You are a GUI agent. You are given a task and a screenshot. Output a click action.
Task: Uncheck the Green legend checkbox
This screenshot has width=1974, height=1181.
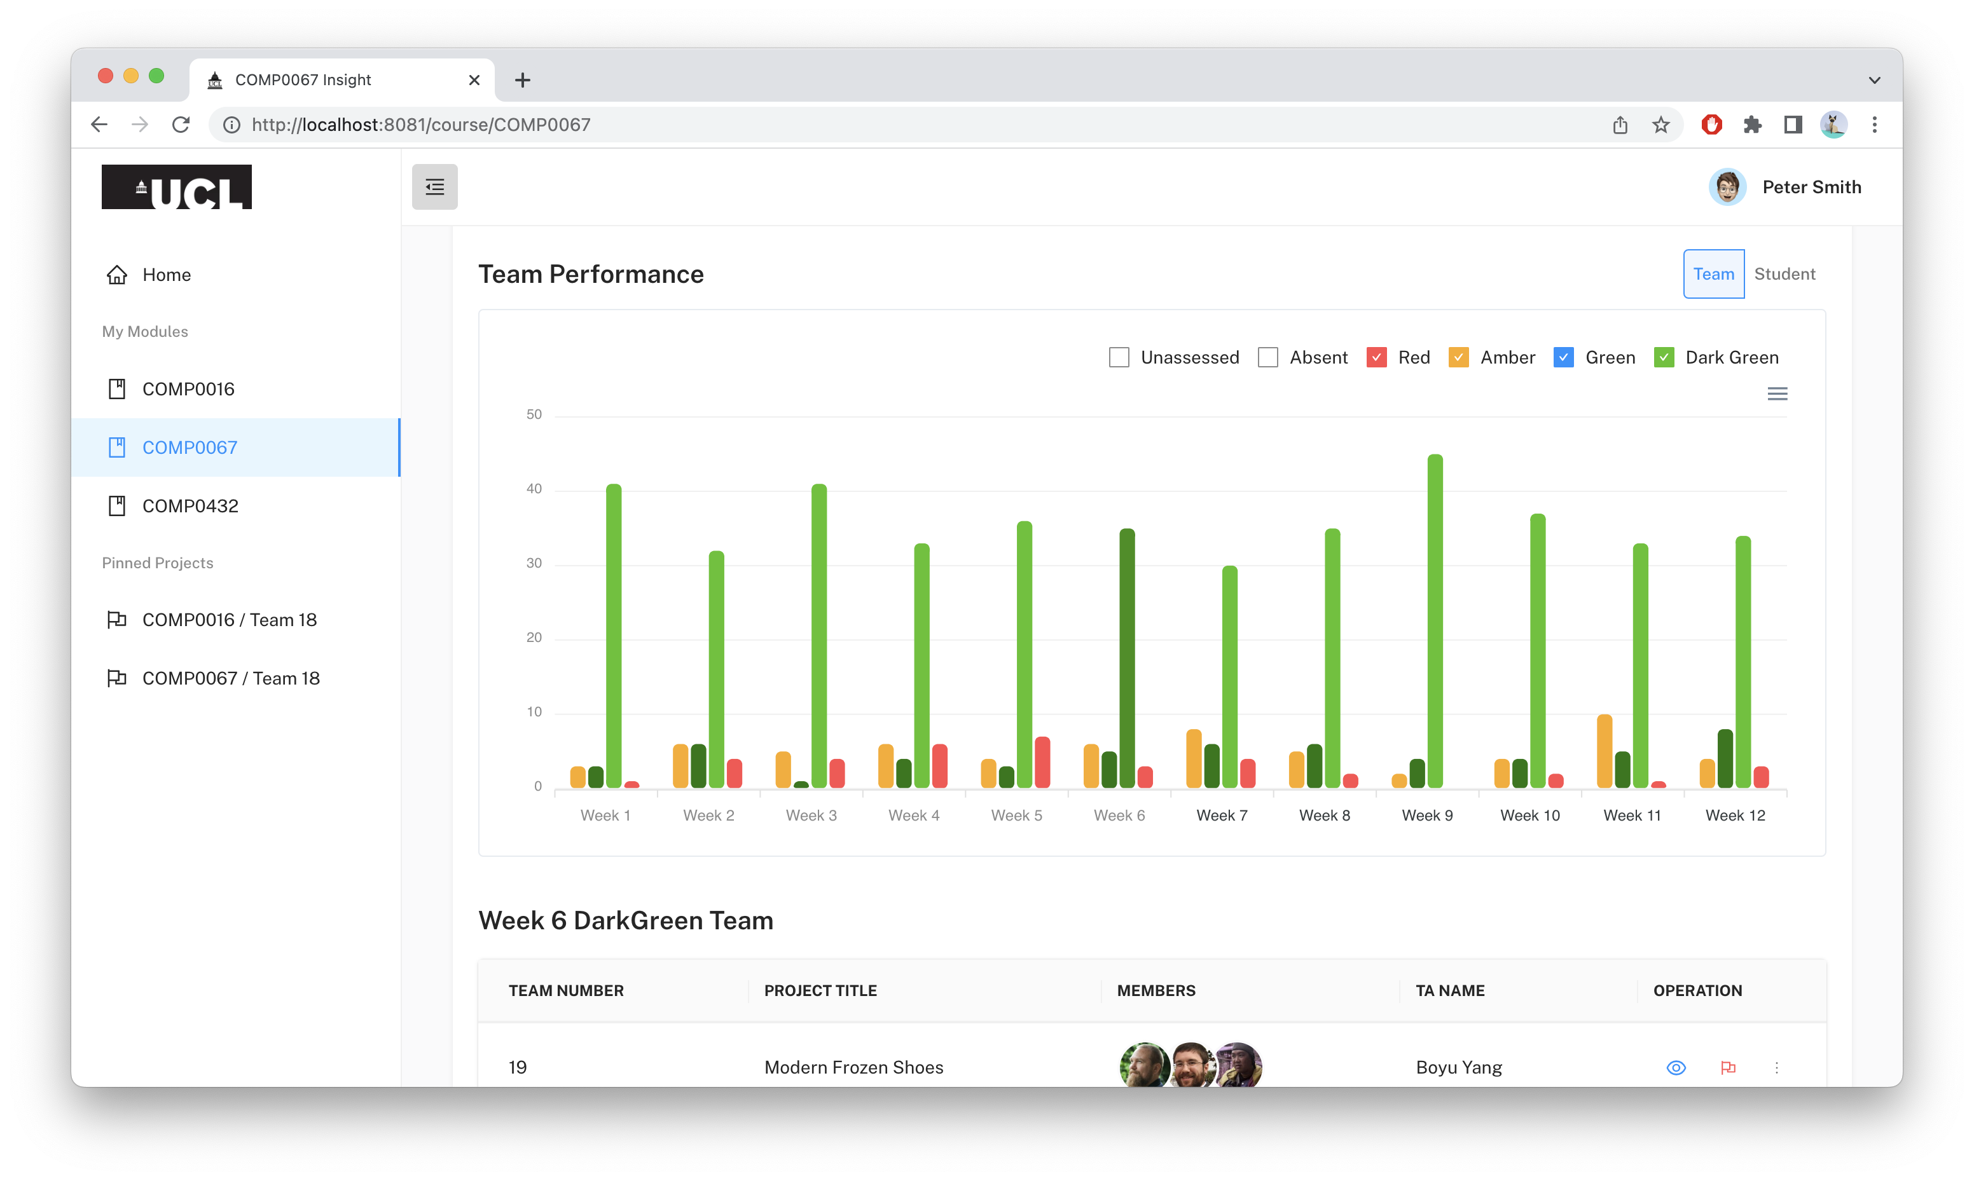(x=1563, y=357)
